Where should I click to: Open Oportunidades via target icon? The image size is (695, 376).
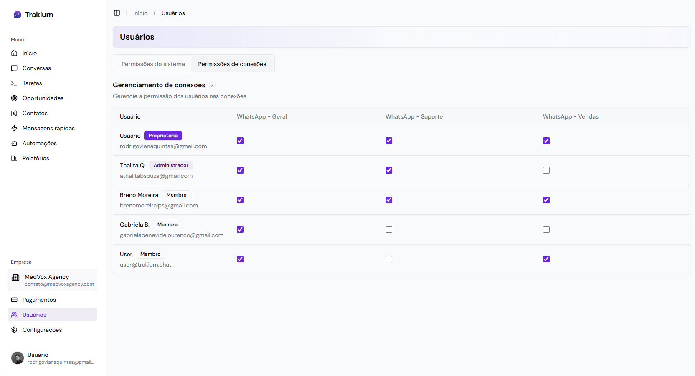(14, 98)
